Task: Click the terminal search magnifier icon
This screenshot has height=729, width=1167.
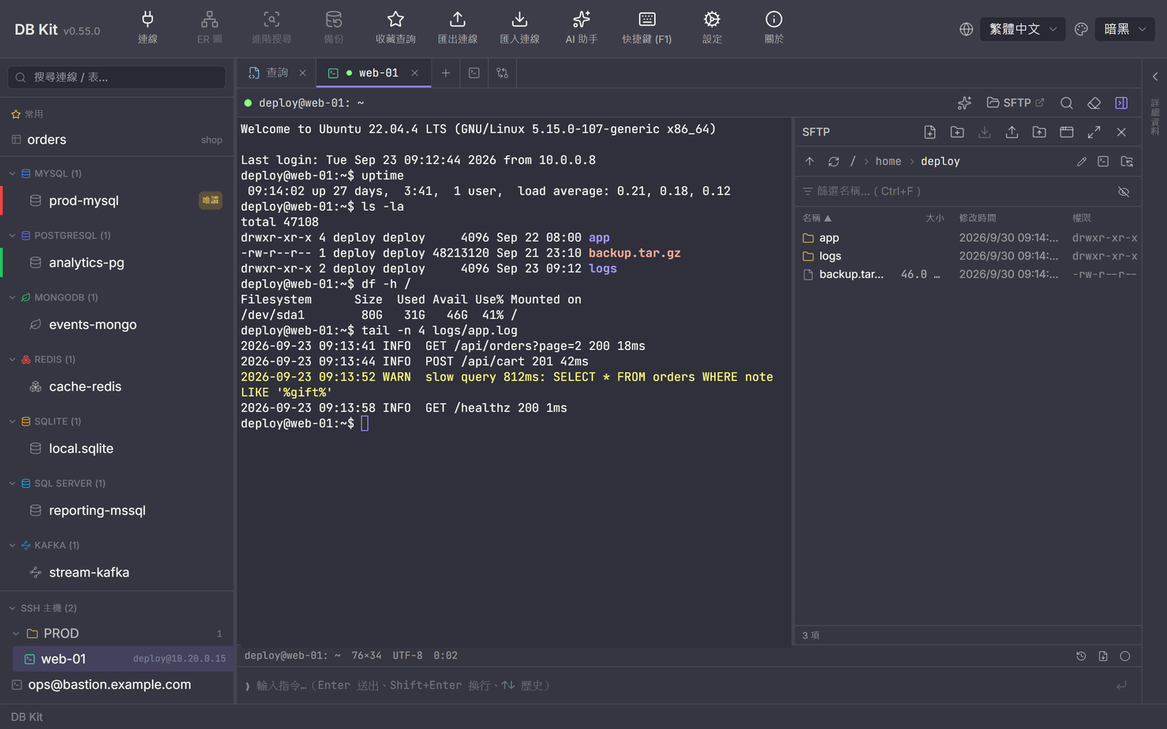Action: point(1066,103)
